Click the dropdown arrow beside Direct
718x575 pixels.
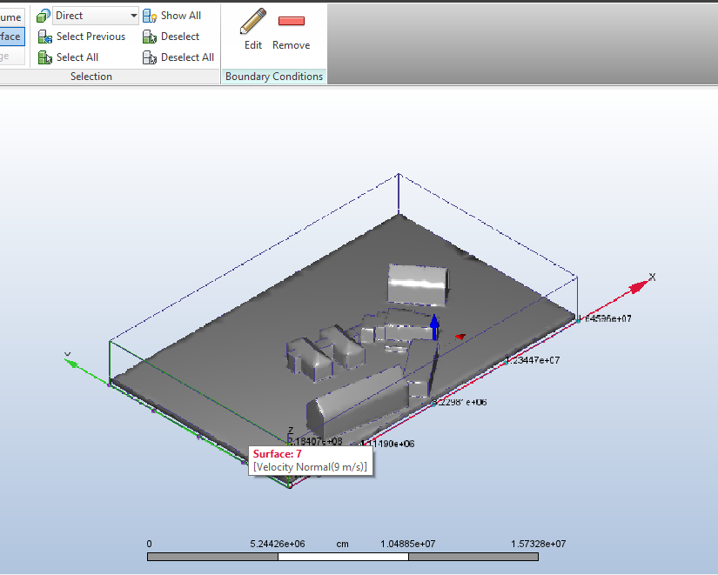click(133, 16)
